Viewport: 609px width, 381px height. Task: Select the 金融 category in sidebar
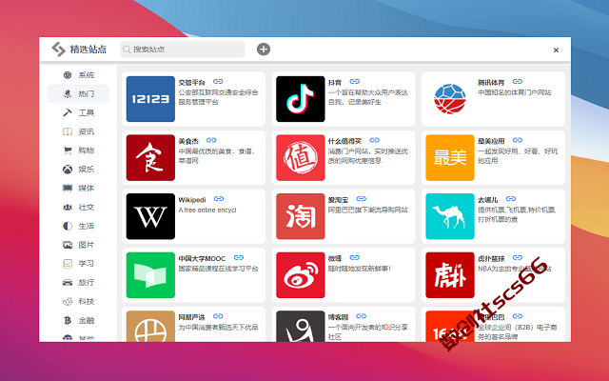[x=78, y=320]
